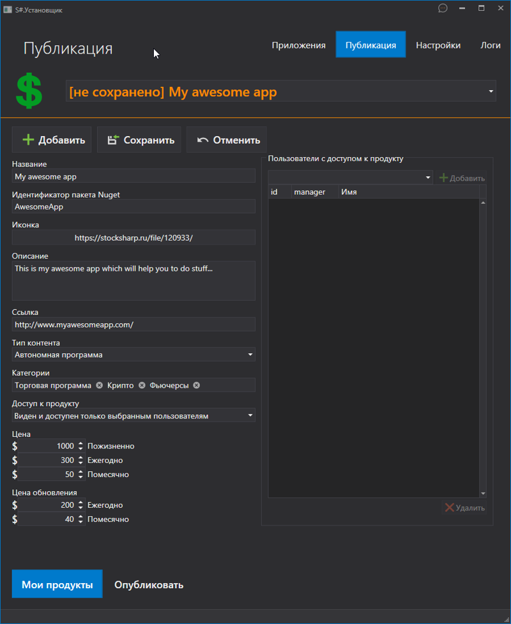This screenshot has width=511, height=624.
Task: Open the Тип контента dropdown
Action: coord(250,354)
